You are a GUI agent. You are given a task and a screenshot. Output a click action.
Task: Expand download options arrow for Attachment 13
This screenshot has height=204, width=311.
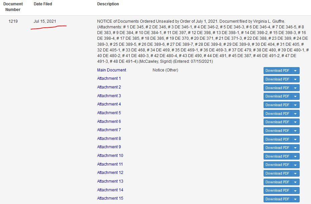coord(295,182)
